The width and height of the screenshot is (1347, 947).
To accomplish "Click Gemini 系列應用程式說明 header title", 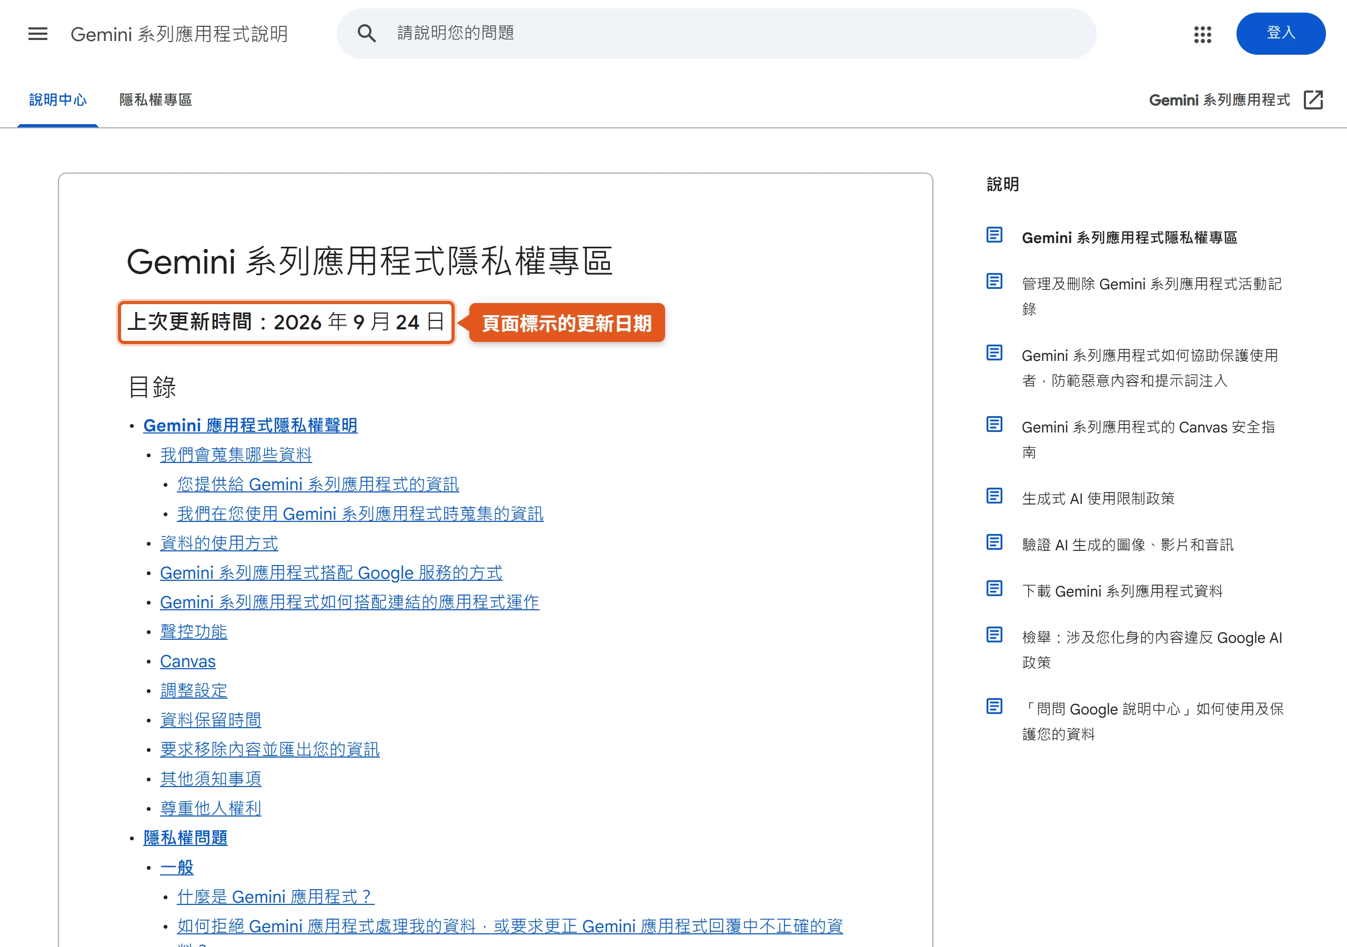I will (x=179, y=34).
